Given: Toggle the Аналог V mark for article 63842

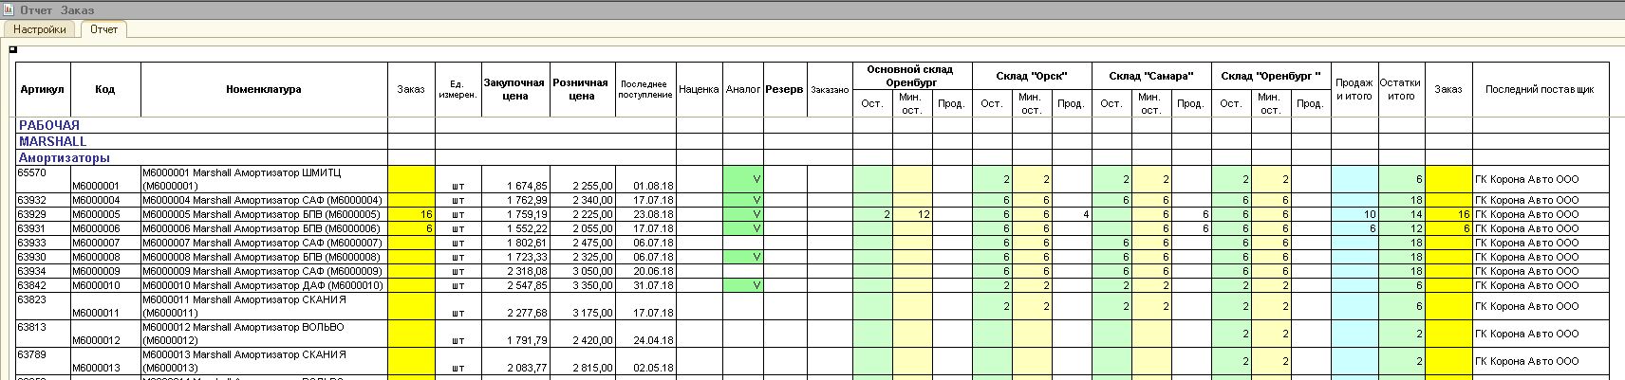Looking at the screenshot, I should [x=742, y=285].
